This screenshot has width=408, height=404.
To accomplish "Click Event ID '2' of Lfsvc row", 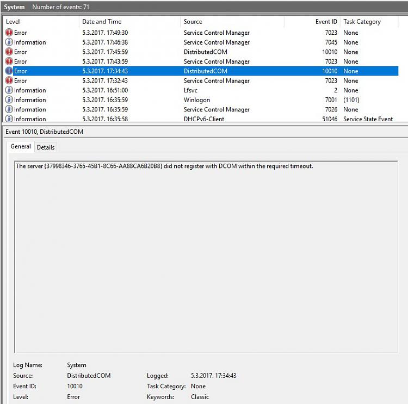I will (336, 90).
